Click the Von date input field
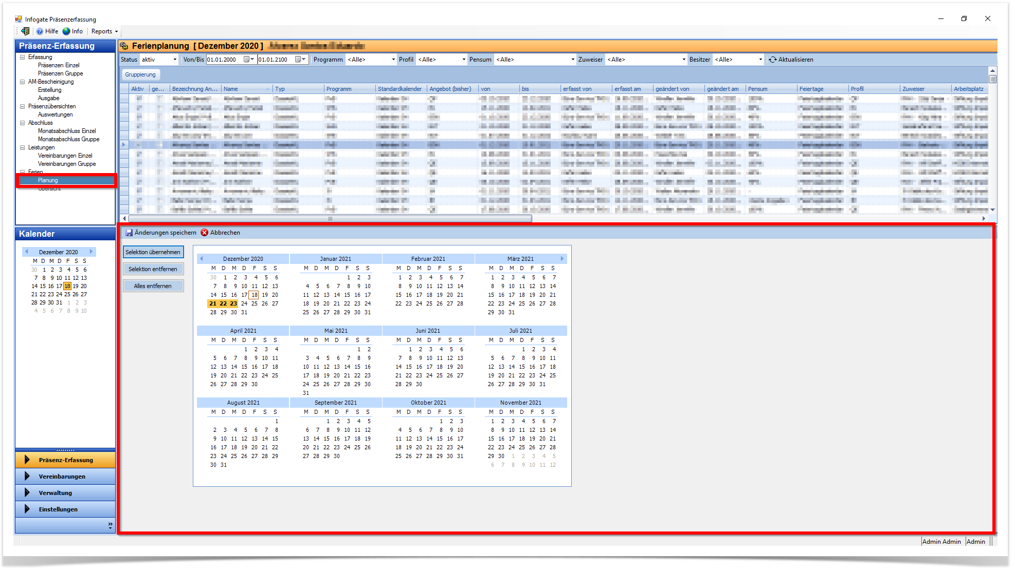This screenshot has height=571, width=1015. 225,60
